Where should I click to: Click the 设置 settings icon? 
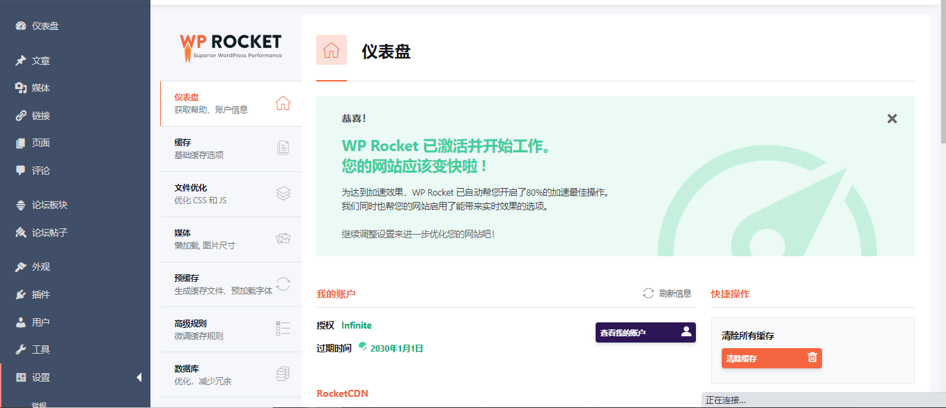pyautogui.click(x=20, y=377)
